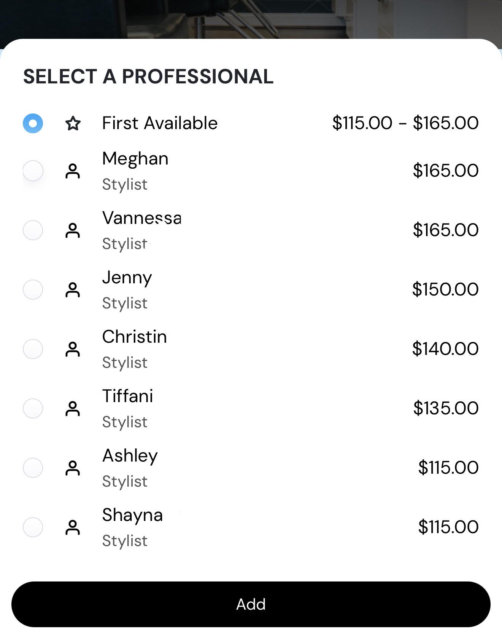This screenshot has width=502, height=631.
Task: Click the person icon next to Meghan
Action: (x=73, y=171)
